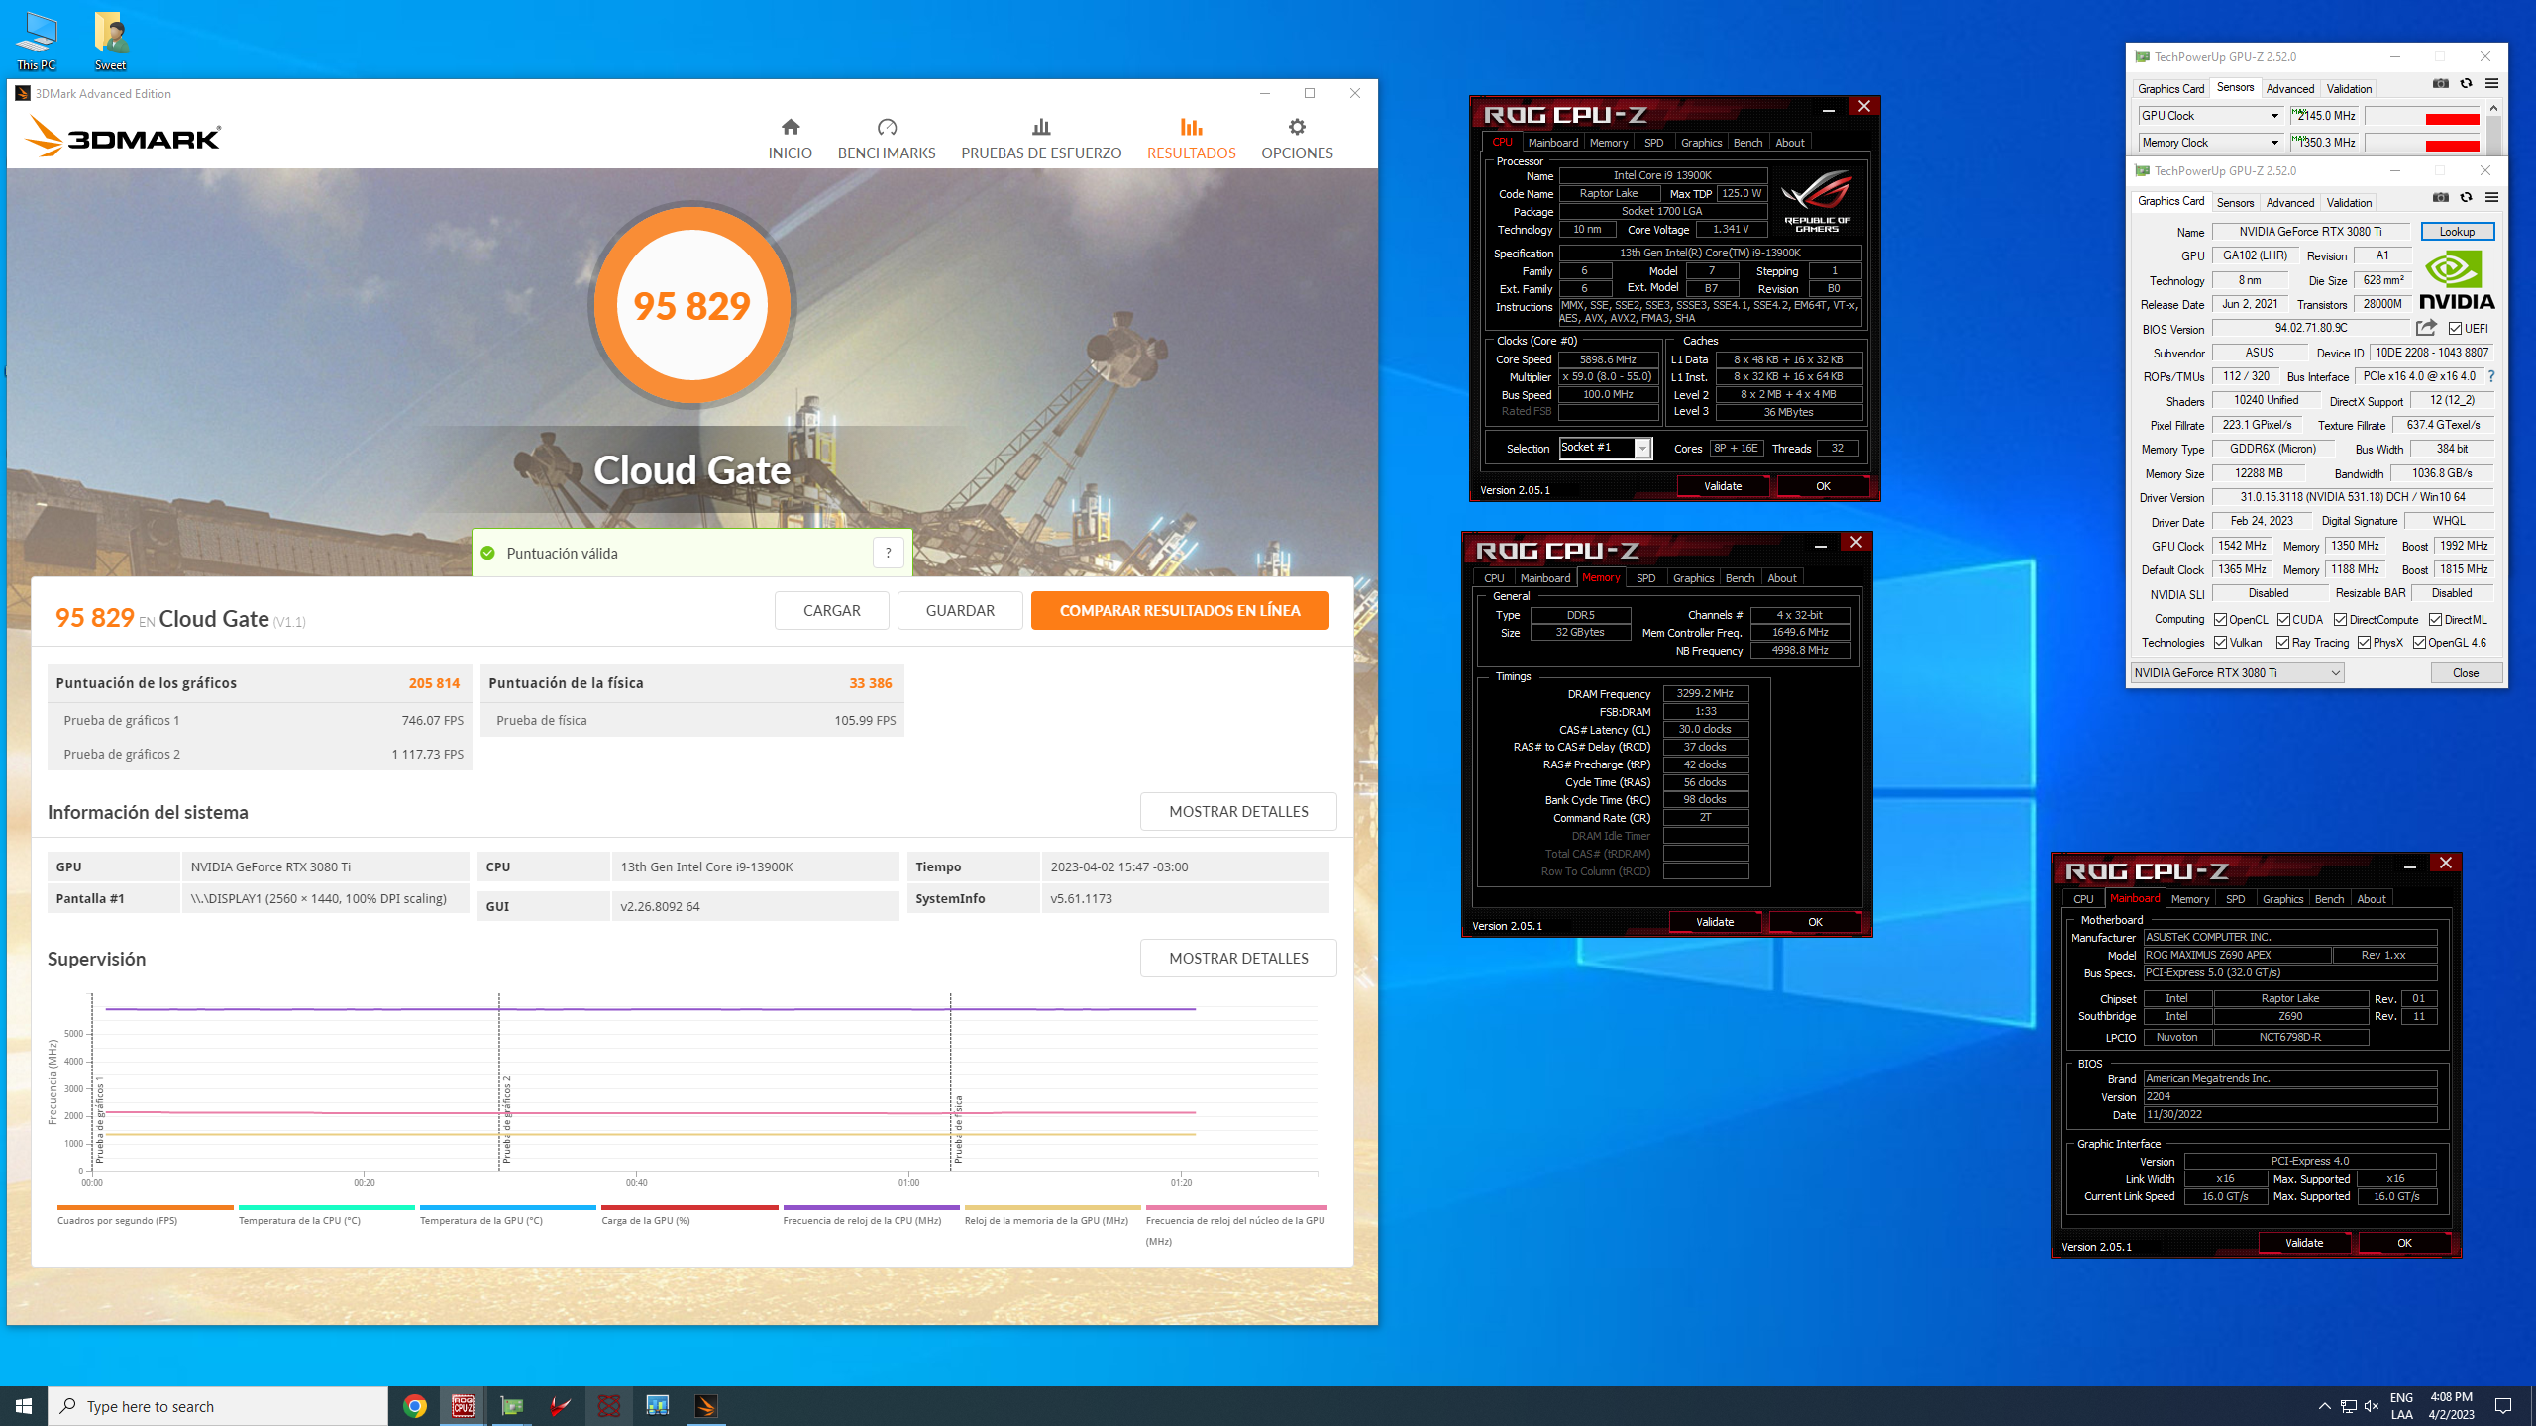Screen dimensions: 2536x1426
Task: Open Socket #1 selection dropdown in CPU-Z
Action: (x=1606, y=448)
